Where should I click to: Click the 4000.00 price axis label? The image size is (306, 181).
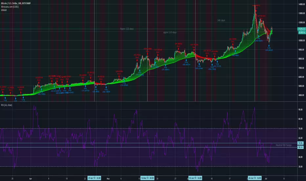(x=301, y=95)
